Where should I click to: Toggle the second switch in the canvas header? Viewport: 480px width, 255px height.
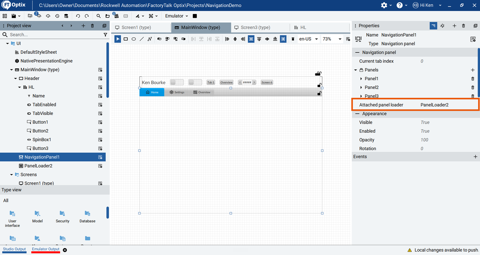click(195, 82)
